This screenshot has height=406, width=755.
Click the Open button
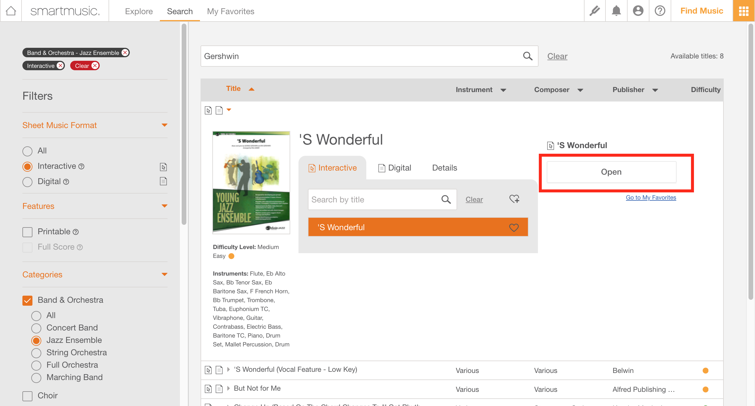[x=611, y=172]
